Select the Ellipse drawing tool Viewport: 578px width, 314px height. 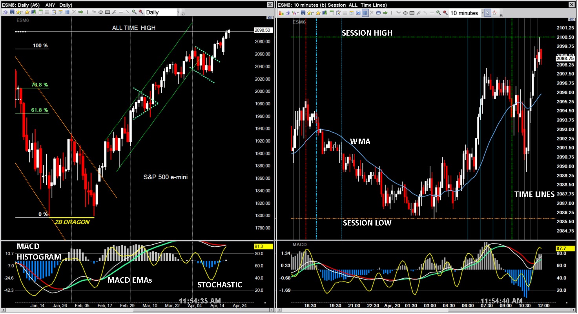tap(102, 12)
